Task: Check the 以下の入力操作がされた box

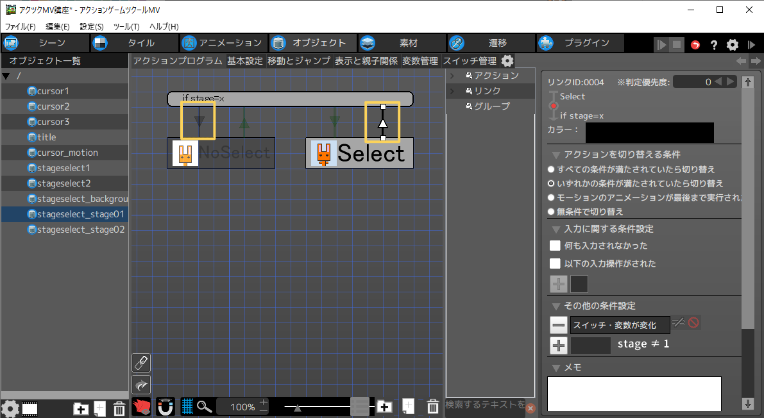Action: tap(556, 263)
